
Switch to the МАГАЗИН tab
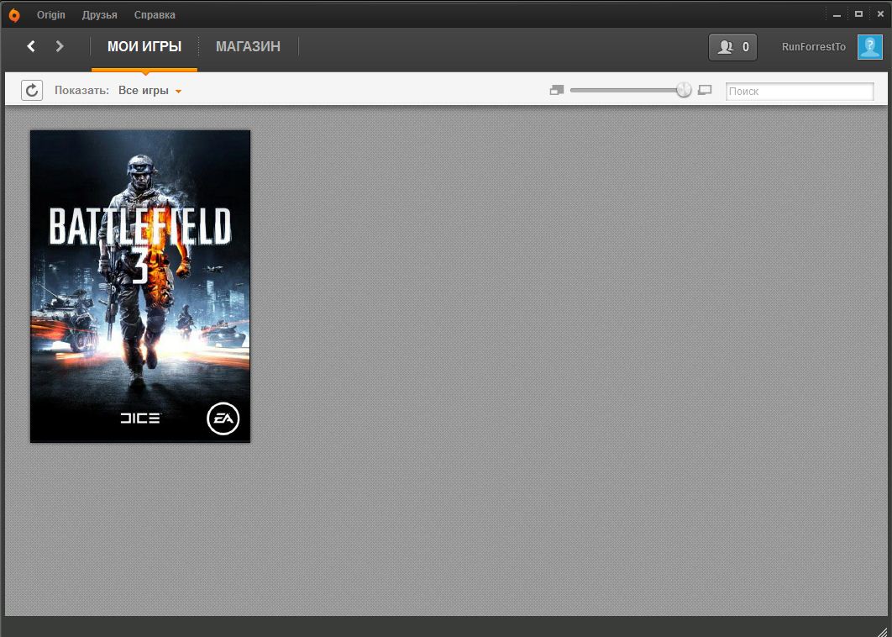click(x=248, y=47)
